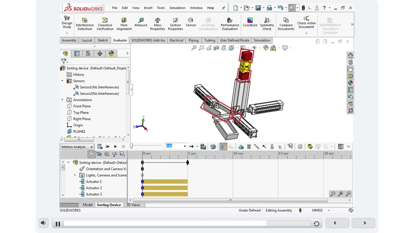
Task: Expand the Annotations tree node
Action: (x=62, y=100)
